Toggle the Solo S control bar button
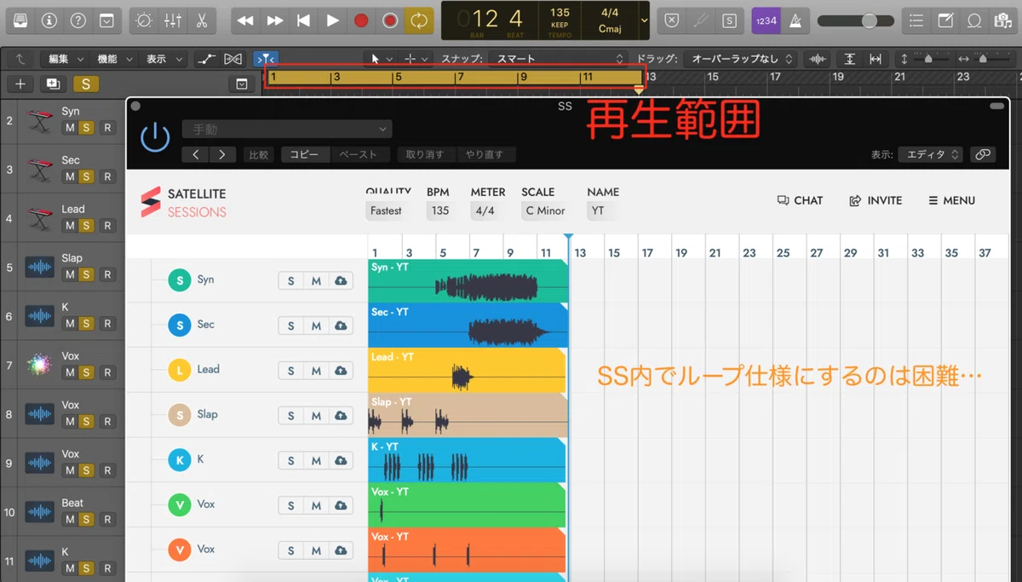Viewport: 1022px width, 582px height. click(x=729, y=20)
